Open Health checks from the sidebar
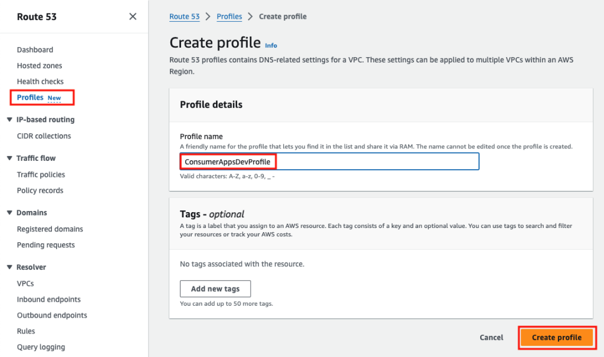The image size is (604, 357). tap(40, 81)
